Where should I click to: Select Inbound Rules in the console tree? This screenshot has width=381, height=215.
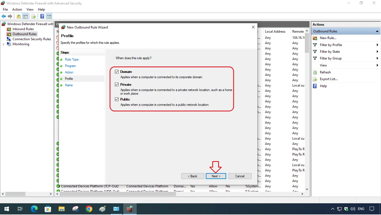pos(22,29)
